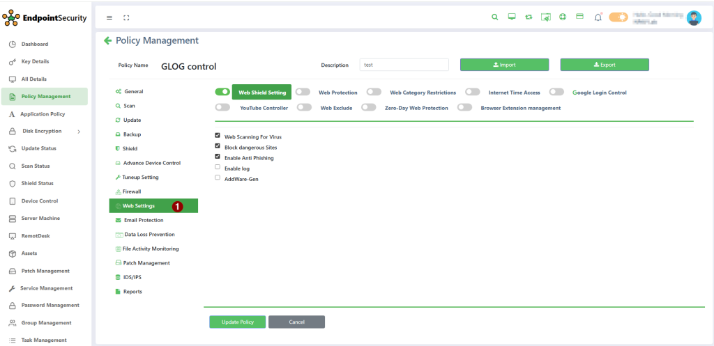Open Dashboard from the left sidebar
This screenshot has width=714, height=346.
35,45
